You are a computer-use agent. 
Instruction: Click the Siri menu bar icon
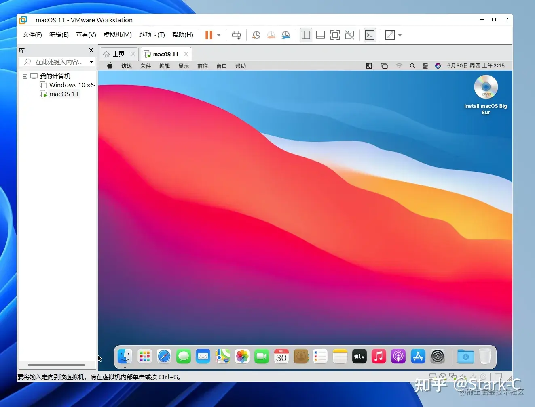(x=438, y=66)
